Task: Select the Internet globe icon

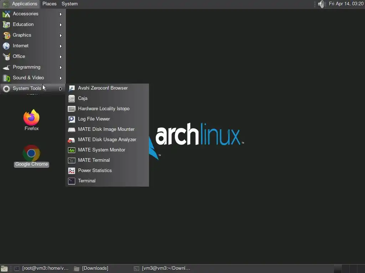Action: pos(6,46)
